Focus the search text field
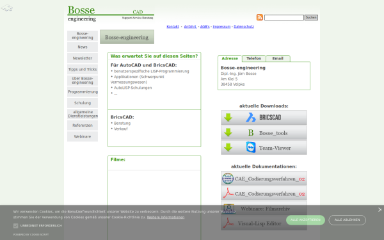 click(x=284, y=17)
